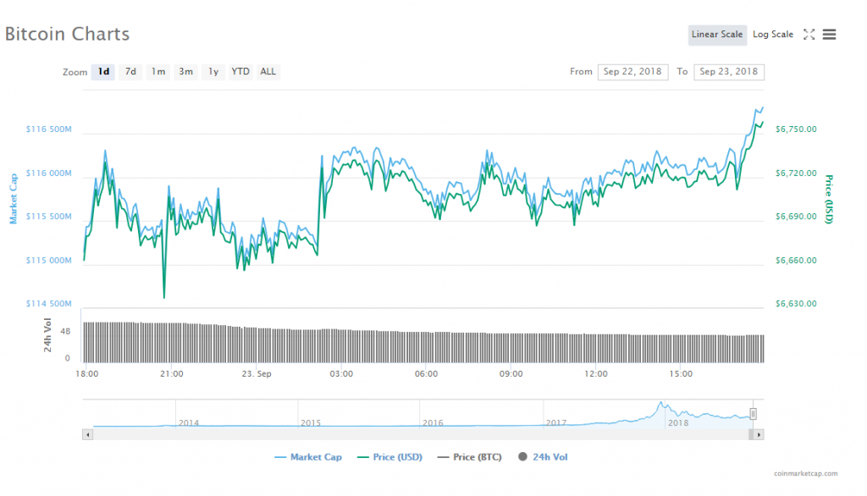Click navigator scrollbar right arrow
Screen dimensions: 867x496
click(x=759, y=434)
